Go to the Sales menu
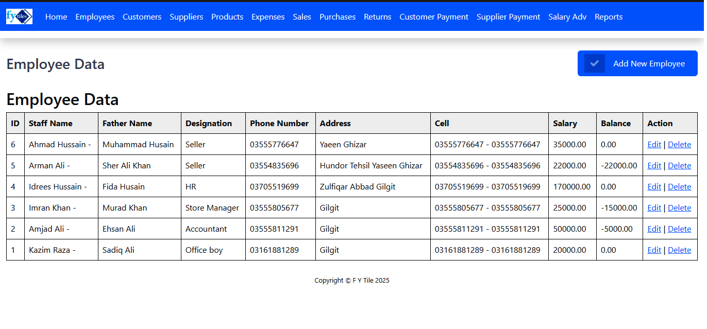 (301, 17)
